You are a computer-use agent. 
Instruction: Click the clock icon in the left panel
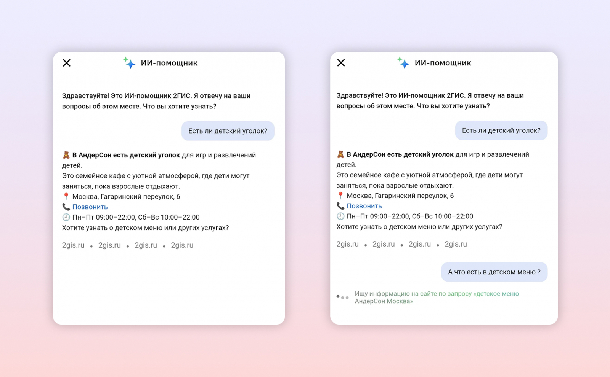(x=66, y=217)
